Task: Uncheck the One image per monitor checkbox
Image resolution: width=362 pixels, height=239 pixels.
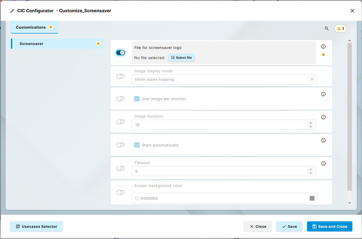Action: tap(137, 99)
